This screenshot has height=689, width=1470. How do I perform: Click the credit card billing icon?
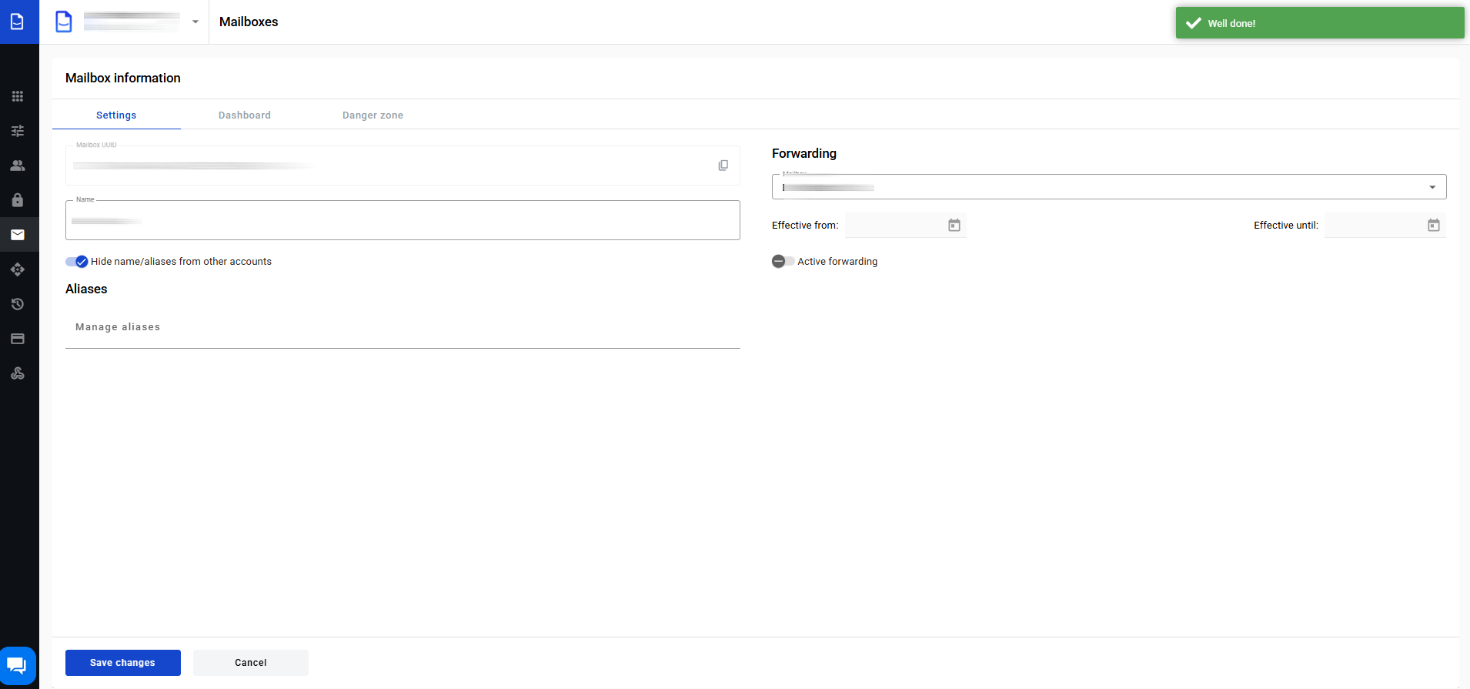point(18,339)
